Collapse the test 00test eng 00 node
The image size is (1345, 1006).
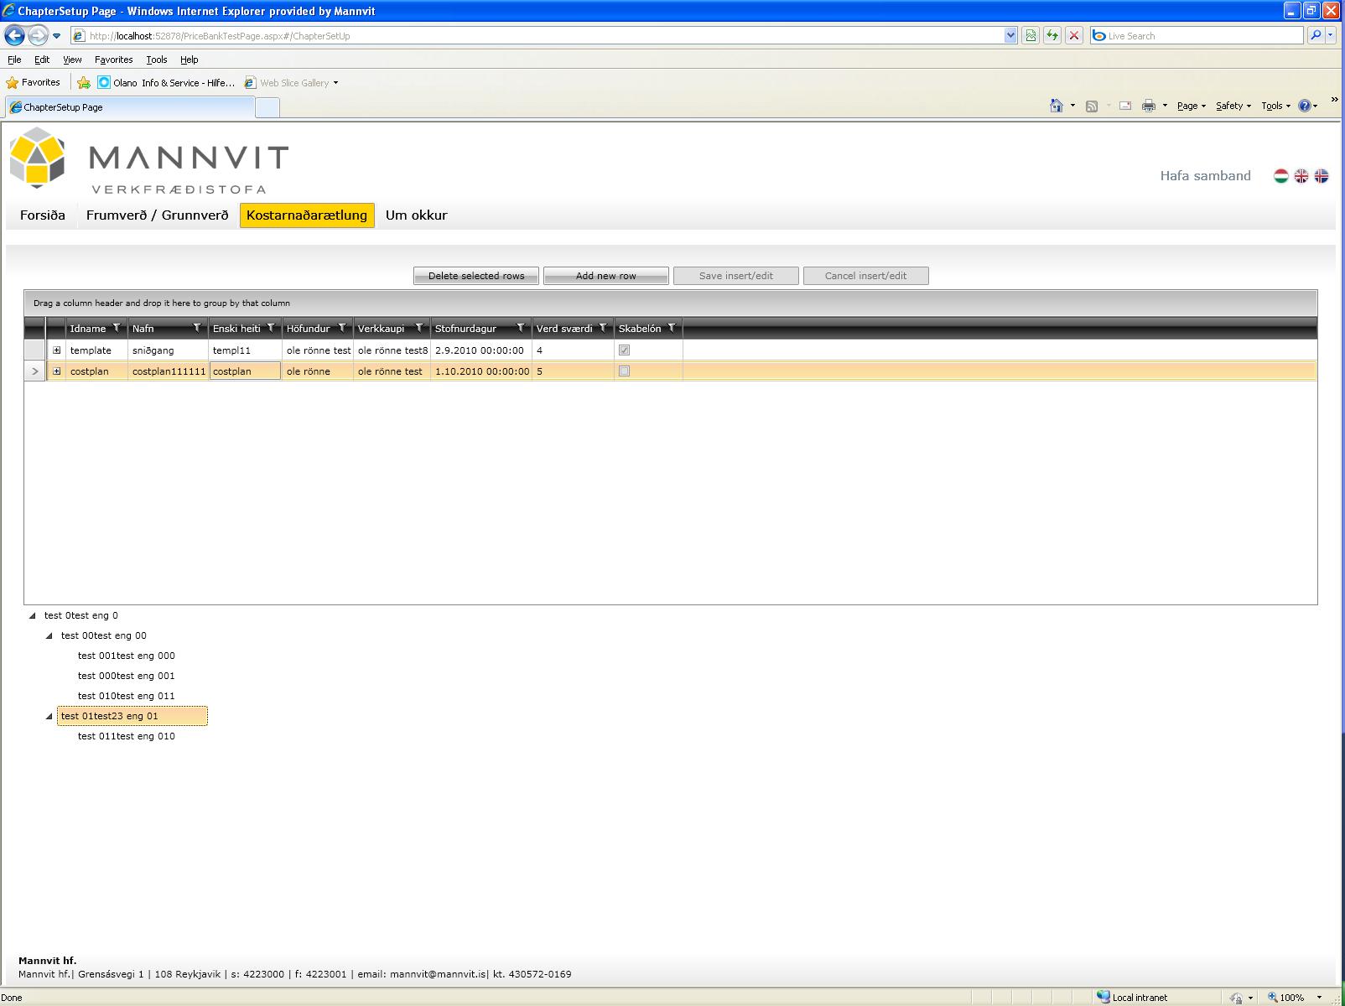point(49,635)
